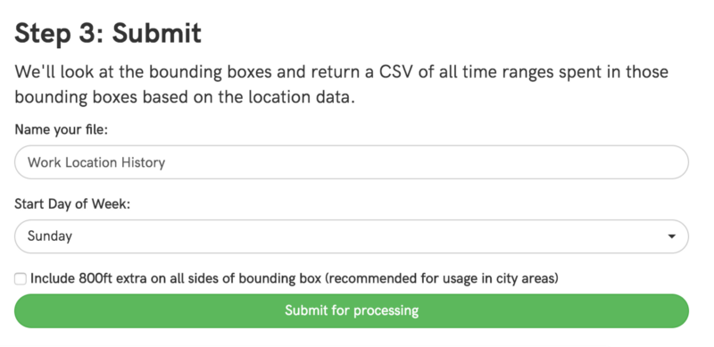Select the 'Step 3: Submit' heading
The width and height of the screenshot is (714, 347).
(108, 33)
